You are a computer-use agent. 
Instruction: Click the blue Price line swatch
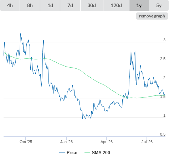62,153
